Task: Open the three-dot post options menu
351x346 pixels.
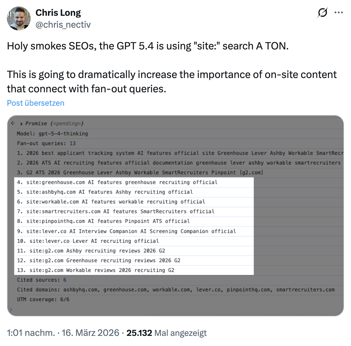Action: pos(339,13)
